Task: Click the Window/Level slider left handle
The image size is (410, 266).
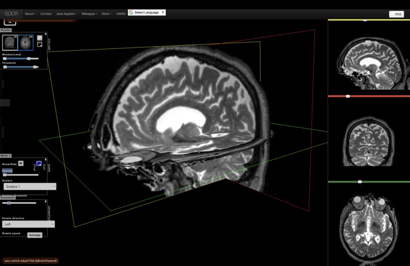Action: [x=5, y=58]
